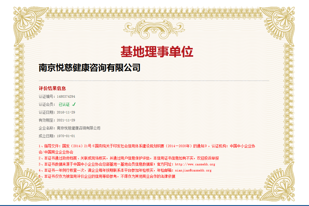Click the 认证会员 label
Image resolution: width=309 pixels, height=206 pixels.
(x=47, y=104)
